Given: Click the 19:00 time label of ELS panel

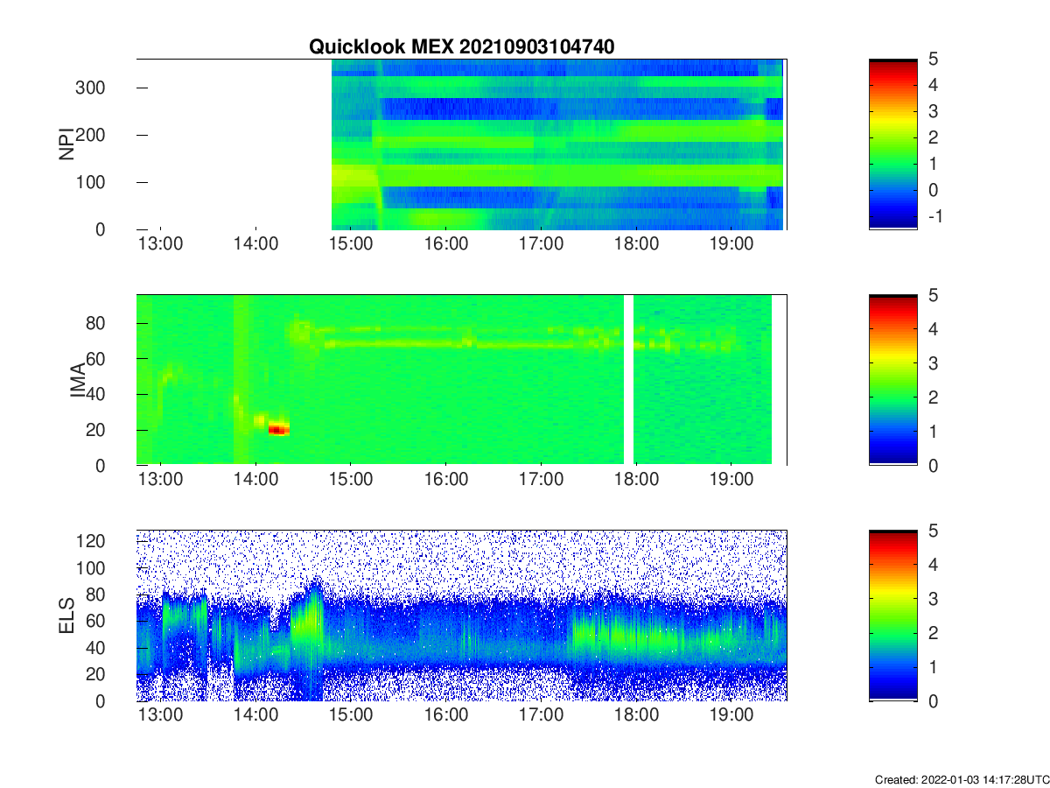Looking at the screenshot, I should coord(732,717).
